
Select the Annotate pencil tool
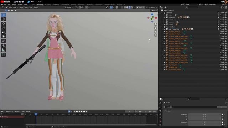[x=3, y=46]
